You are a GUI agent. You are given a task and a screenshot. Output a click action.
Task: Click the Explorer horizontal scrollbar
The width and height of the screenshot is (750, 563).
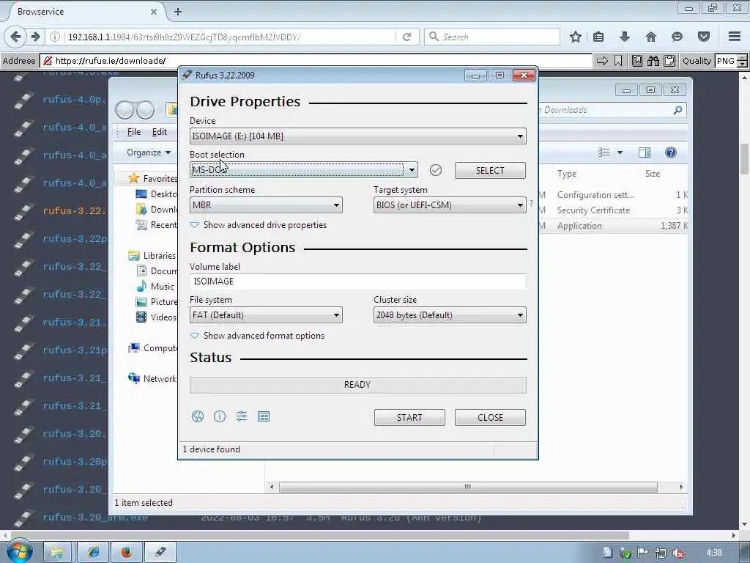468,487
